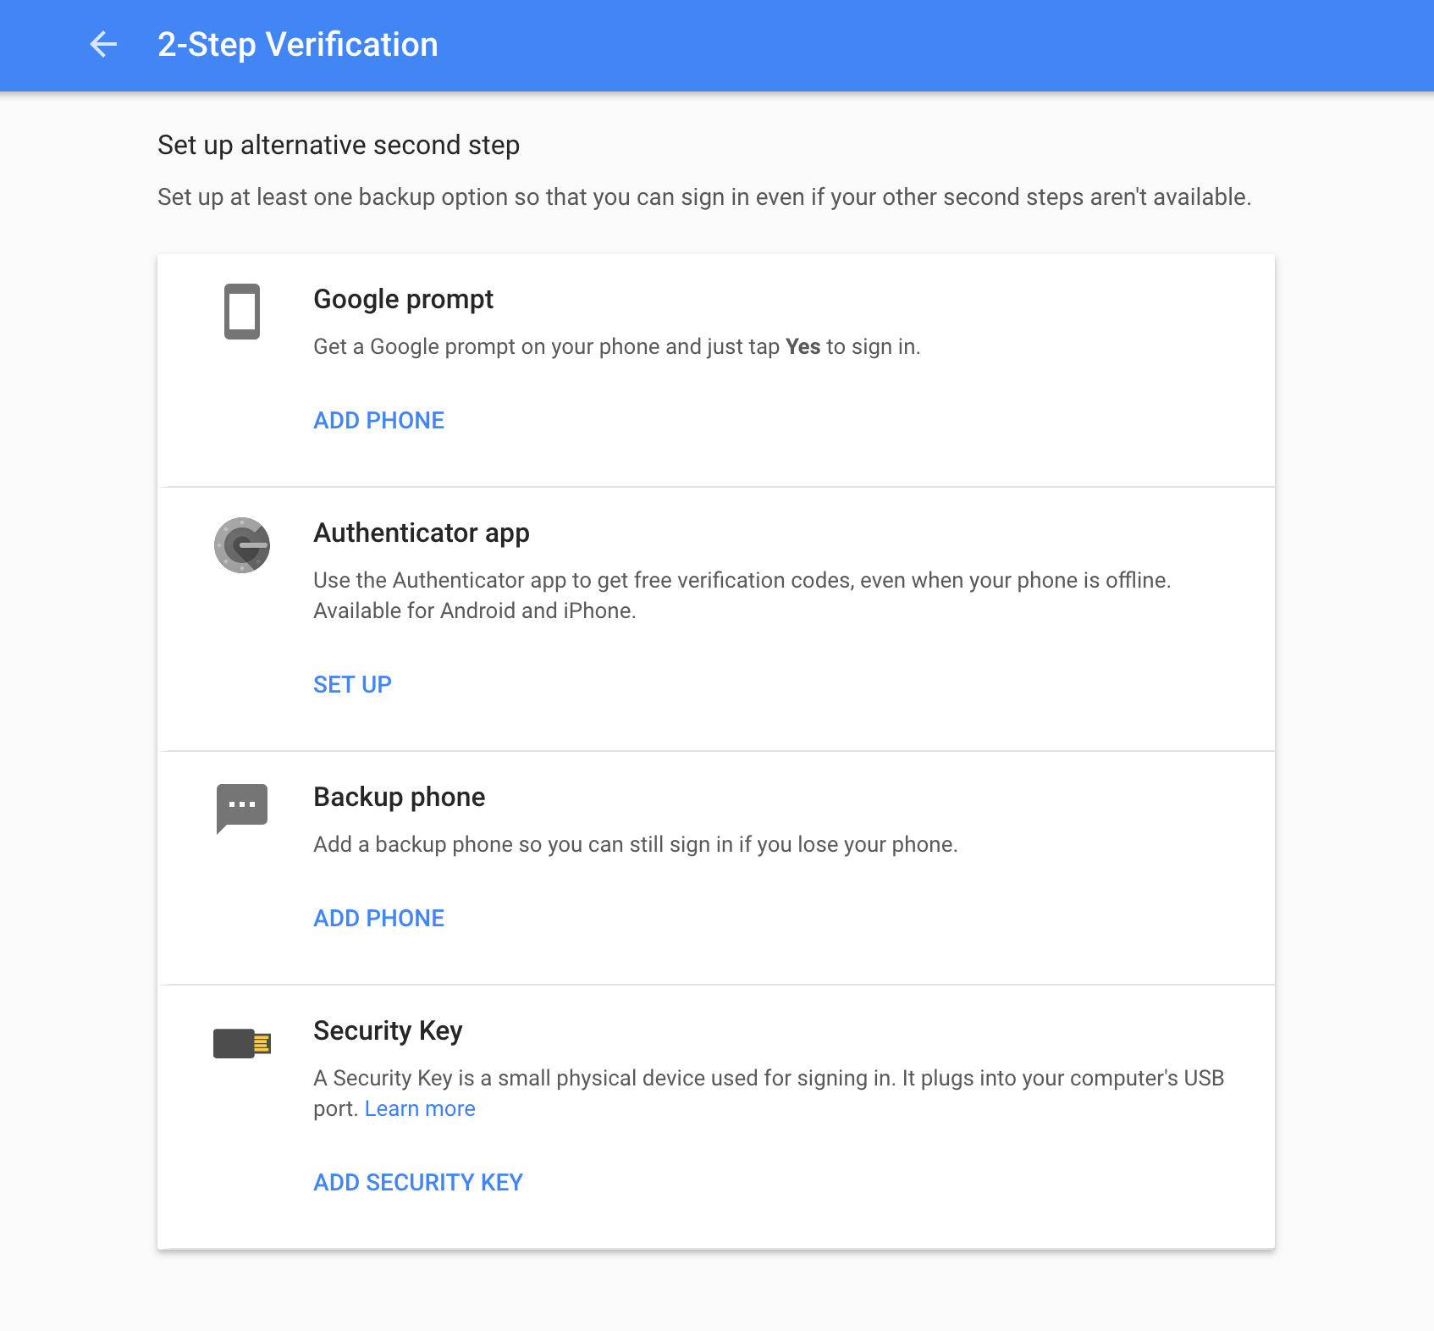Click the backup option explanation sentence
The width and height of the screenshot is (1434, 1331).
pos(704,197)
